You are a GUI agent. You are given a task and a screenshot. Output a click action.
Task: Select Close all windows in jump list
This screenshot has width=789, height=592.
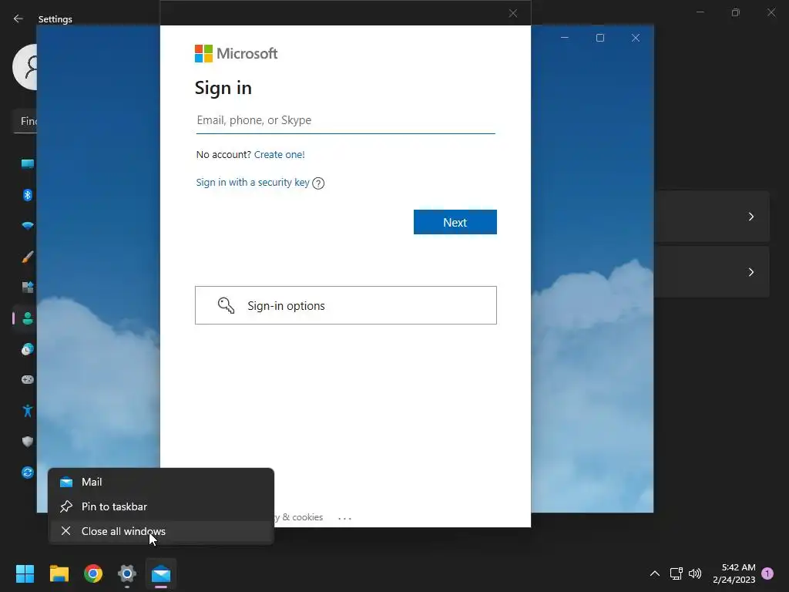click(x=160, y=531)
